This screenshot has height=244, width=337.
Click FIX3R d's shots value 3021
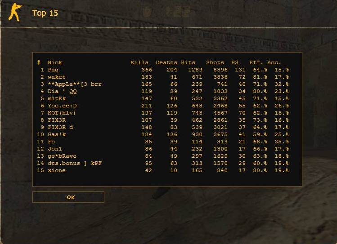pyautogui.click(x=220, y=127)
